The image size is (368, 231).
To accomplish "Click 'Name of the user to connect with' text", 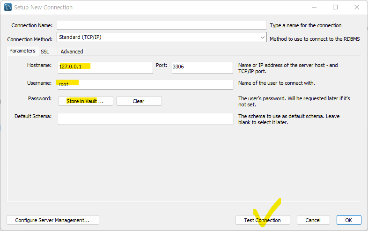I will (x=277, y=83).
